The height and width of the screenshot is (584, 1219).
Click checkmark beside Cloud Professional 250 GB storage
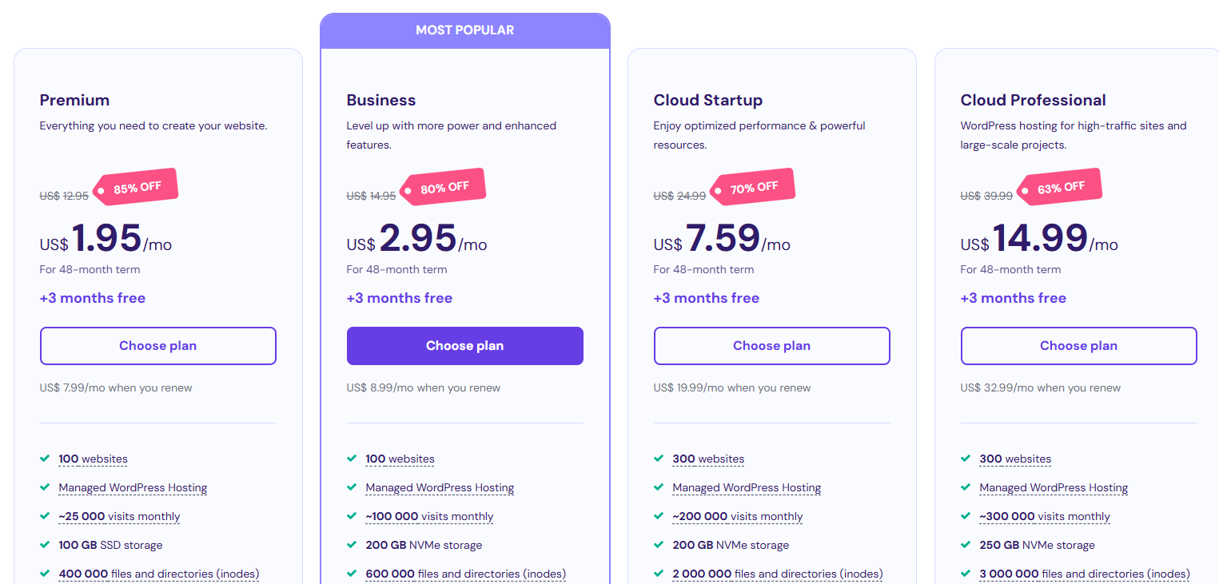coord(966,545)
